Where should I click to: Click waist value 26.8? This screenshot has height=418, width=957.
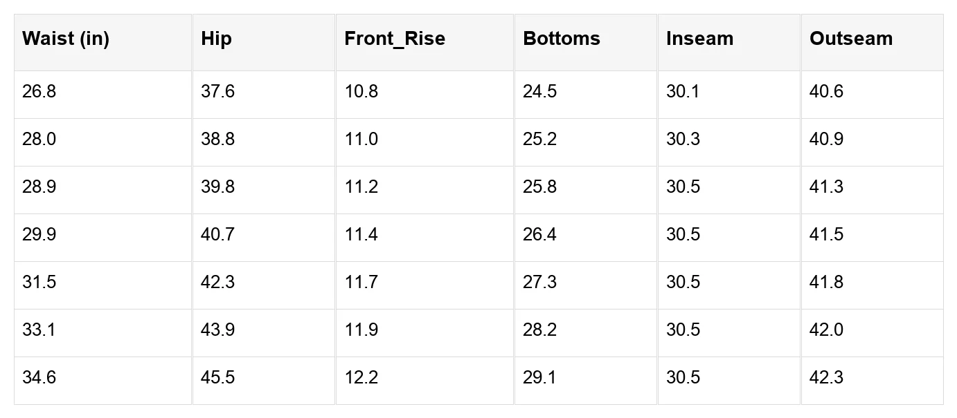[39, 92]
